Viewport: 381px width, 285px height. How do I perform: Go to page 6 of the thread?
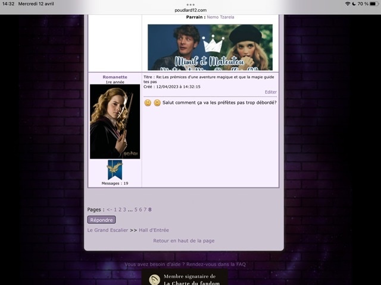[140, 210]
